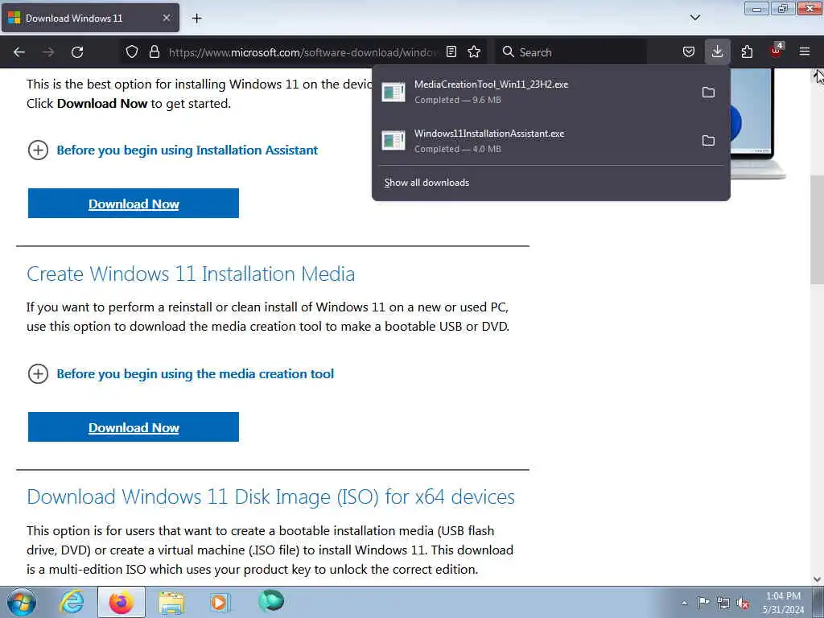Click Download Windows 11 Disk Image (ISO) heading
Image resolution: width=824 pixels, height=618 pixels.
[x=270, y=497]
